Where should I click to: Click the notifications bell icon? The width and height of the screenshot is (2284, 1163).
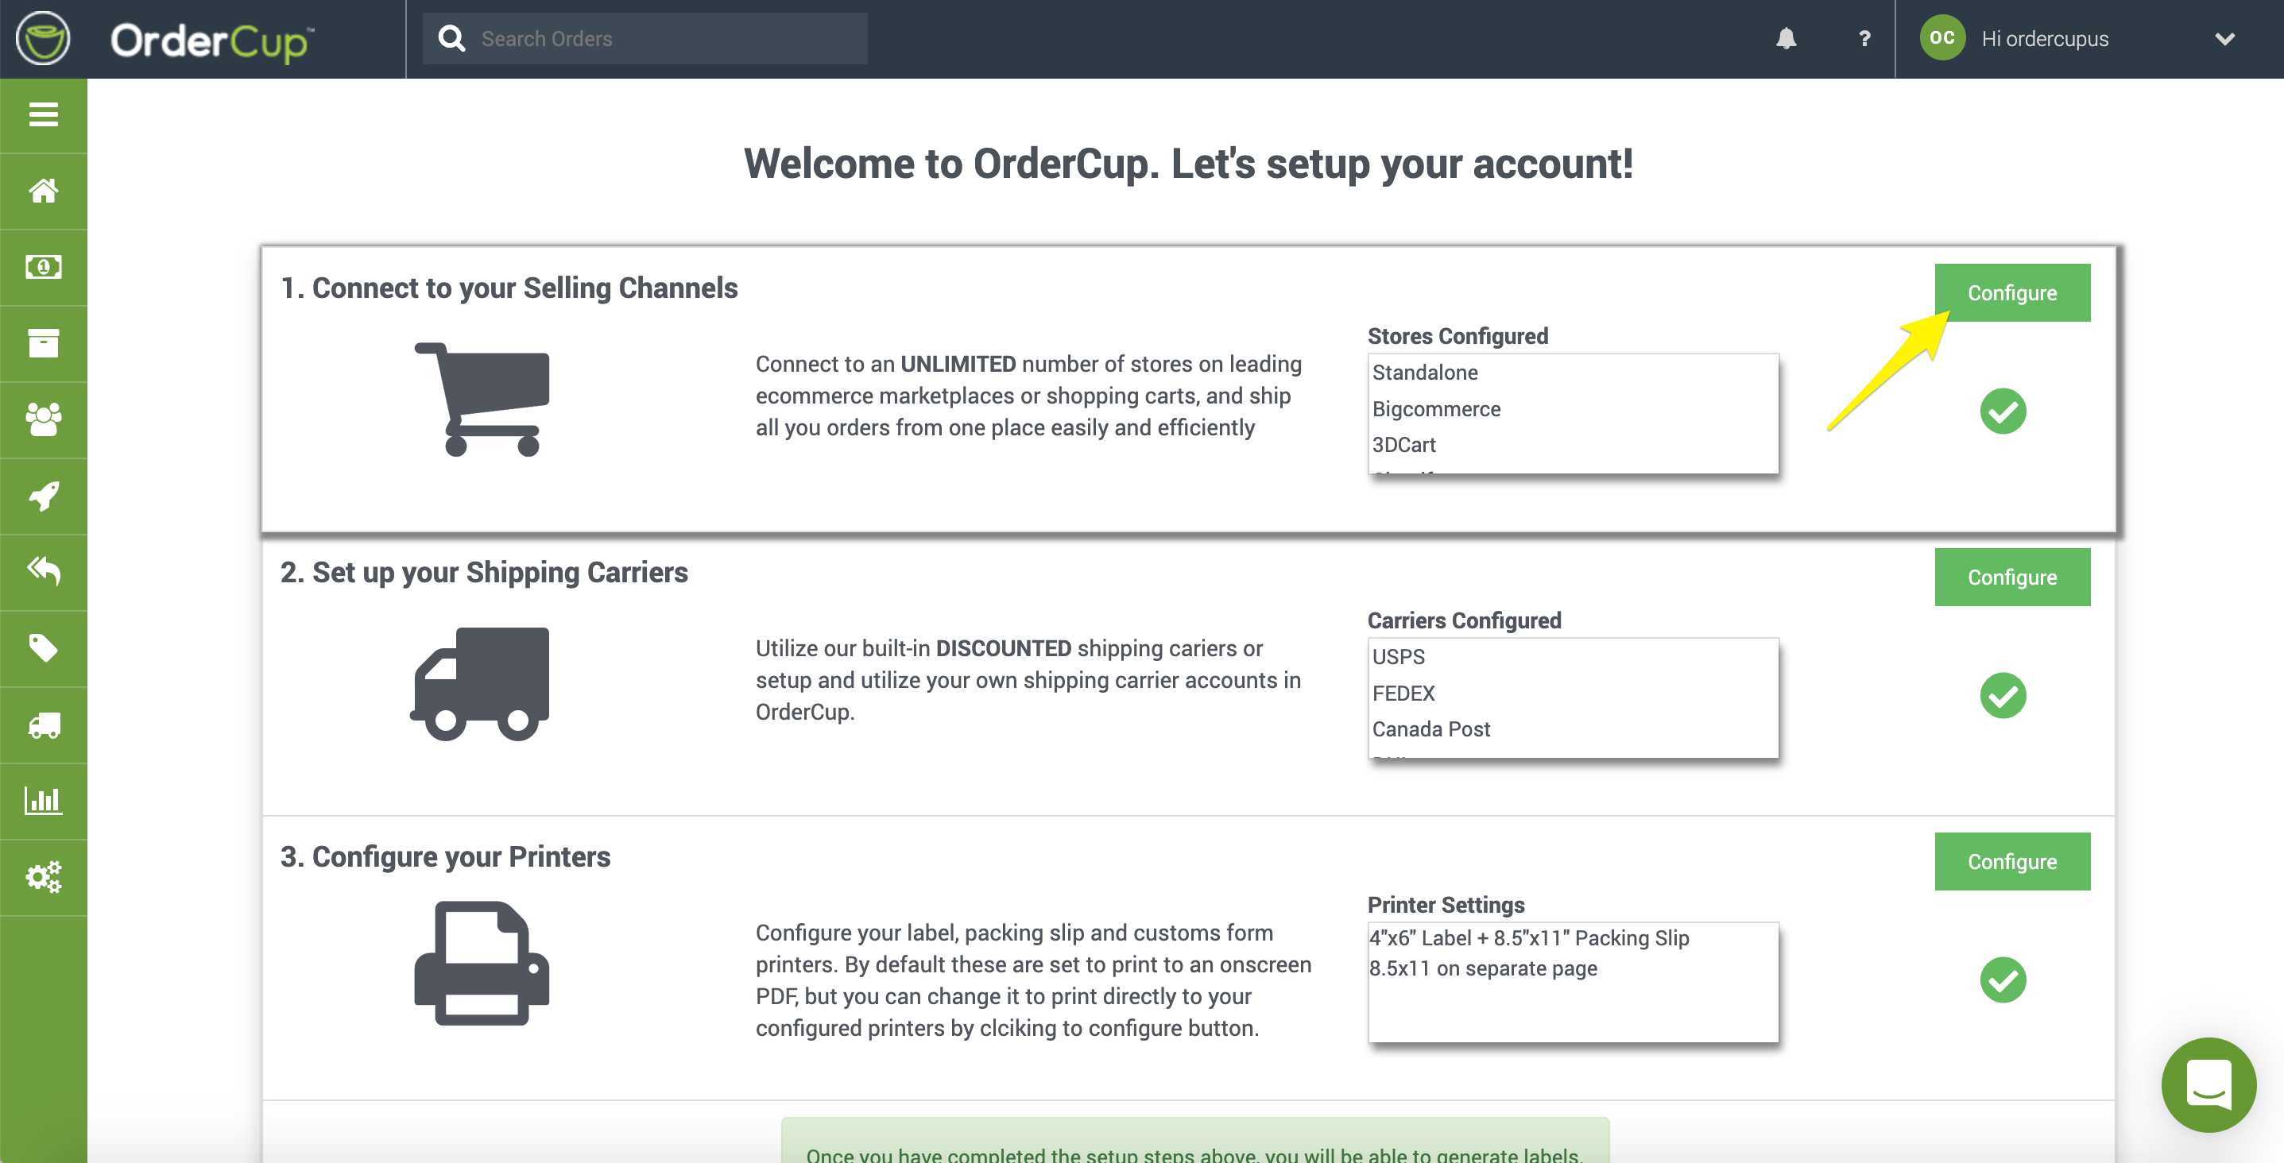(x=1786, y=38)
